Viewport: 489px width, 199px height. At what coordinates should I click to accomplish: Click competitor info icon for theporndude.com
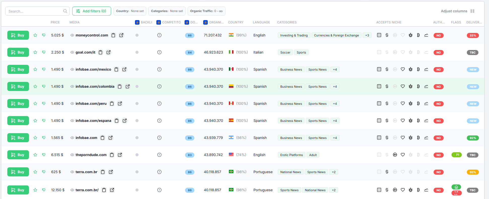coord(159,155)
